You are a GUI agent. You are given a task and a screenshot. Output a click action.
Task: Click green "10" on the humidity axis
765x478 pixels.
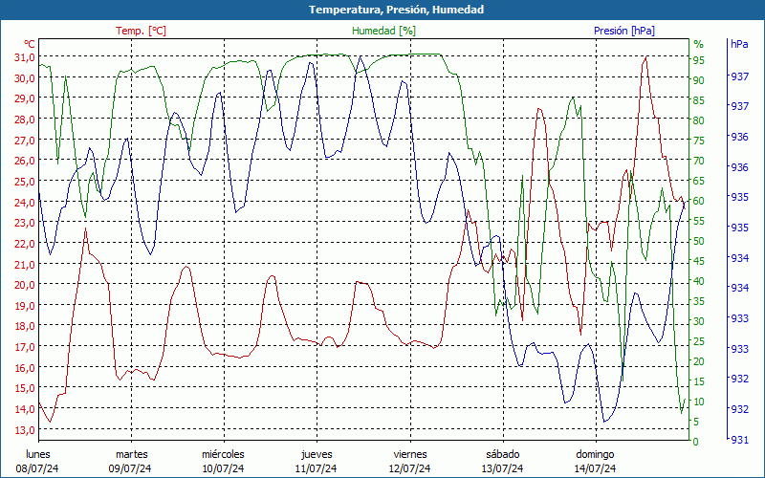coord(699,402)
